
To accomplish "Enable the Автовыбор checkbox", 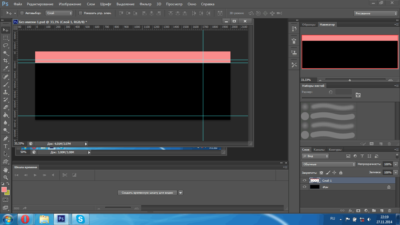I will tap(22, 13).
